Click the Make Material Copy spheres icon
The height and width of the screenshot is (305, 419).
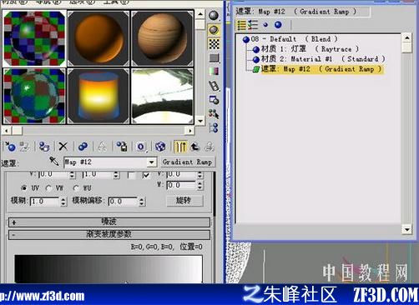click(83, 147)
